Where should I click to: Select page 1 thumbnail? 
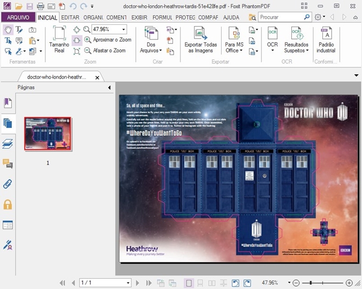click(48, 134)
